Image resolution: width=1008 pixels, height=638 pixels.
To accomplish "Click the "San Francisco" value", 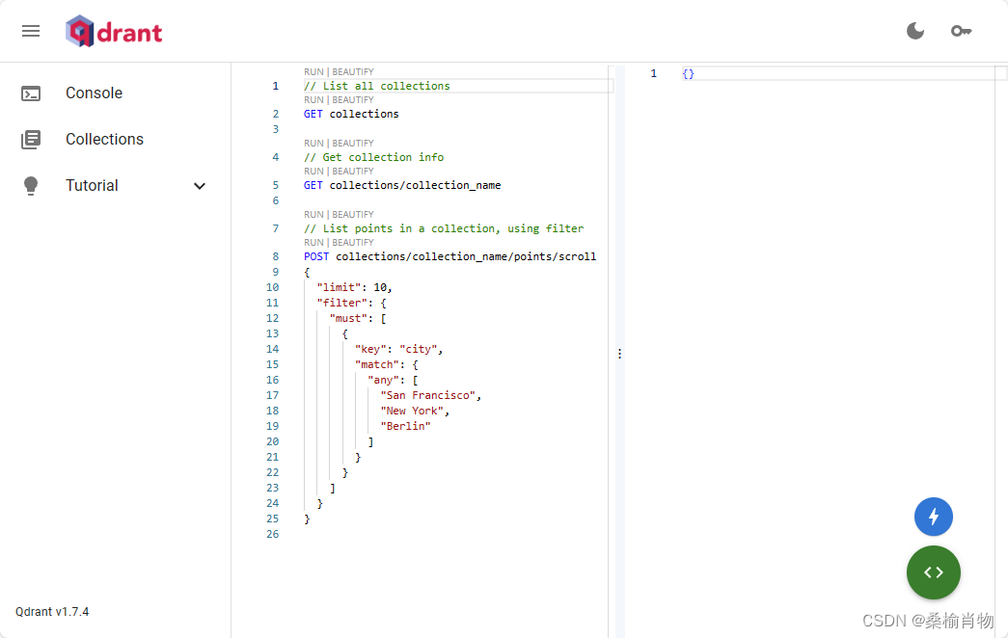I will [x=427, y=396].
